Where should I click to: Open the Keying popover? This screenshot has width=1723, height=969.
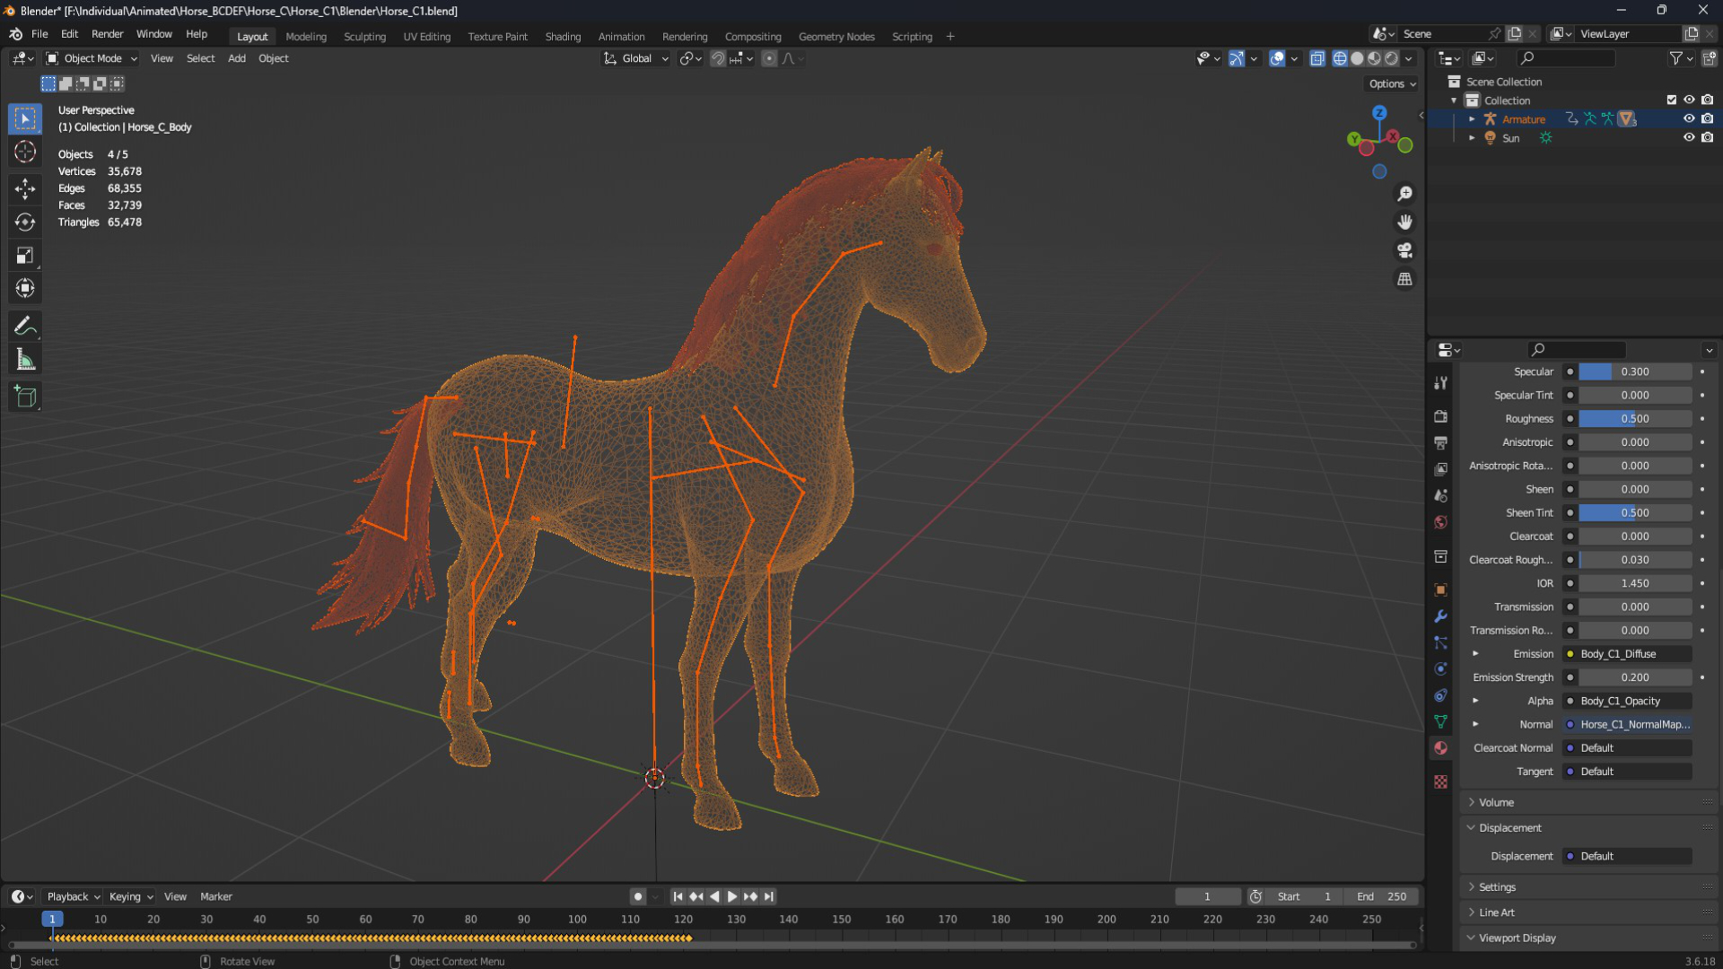(131, 896)
